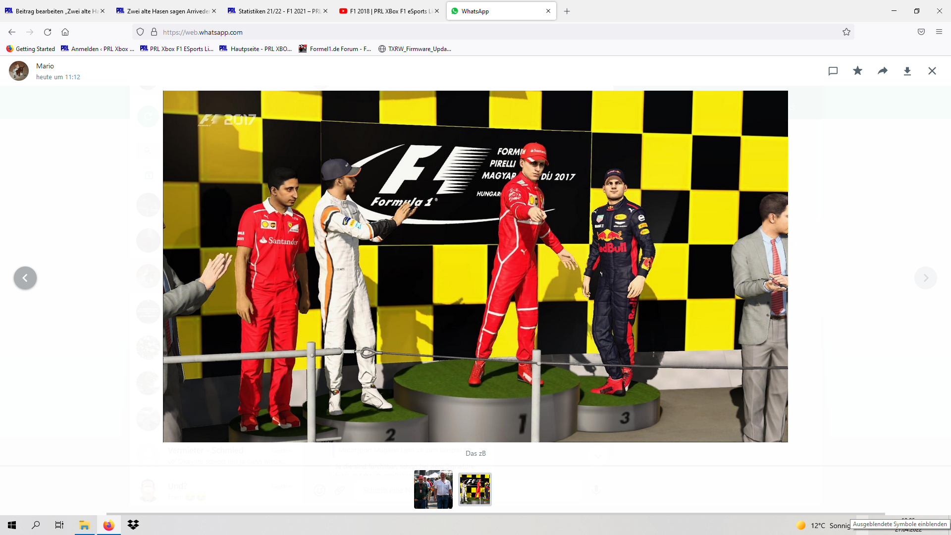Open File Explorer from the taskbar
This screenshot has width=951, height=535.
84,525
